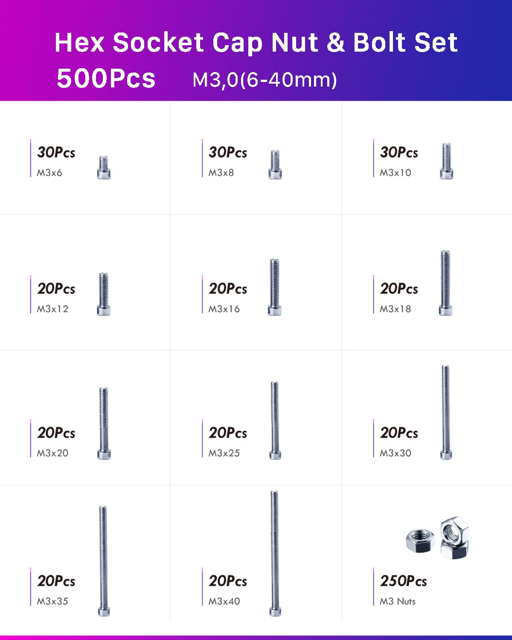Click the "500Pcs" heading text
Viewport: 512px width, 640px height.
coord(106,79)
